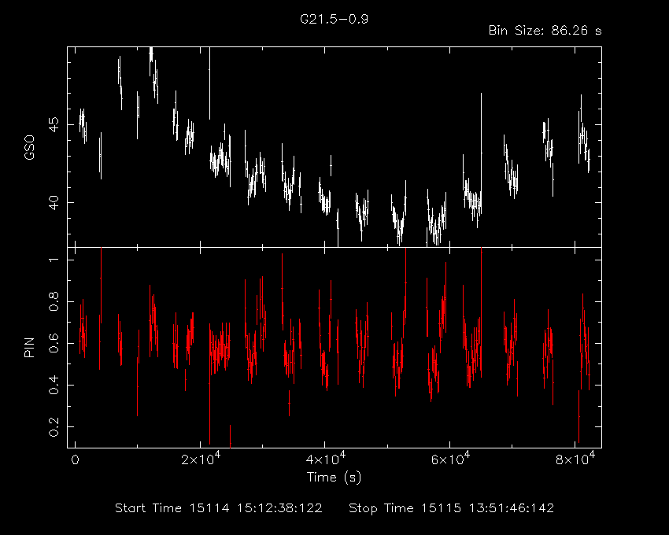Click the plot title G21.5-0.9
The image size is (669, 535).
pos(334,19)
